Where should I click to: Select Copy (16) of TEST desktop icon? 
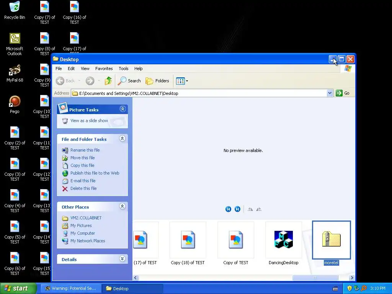pyautogui.click(x=75, y=13)
